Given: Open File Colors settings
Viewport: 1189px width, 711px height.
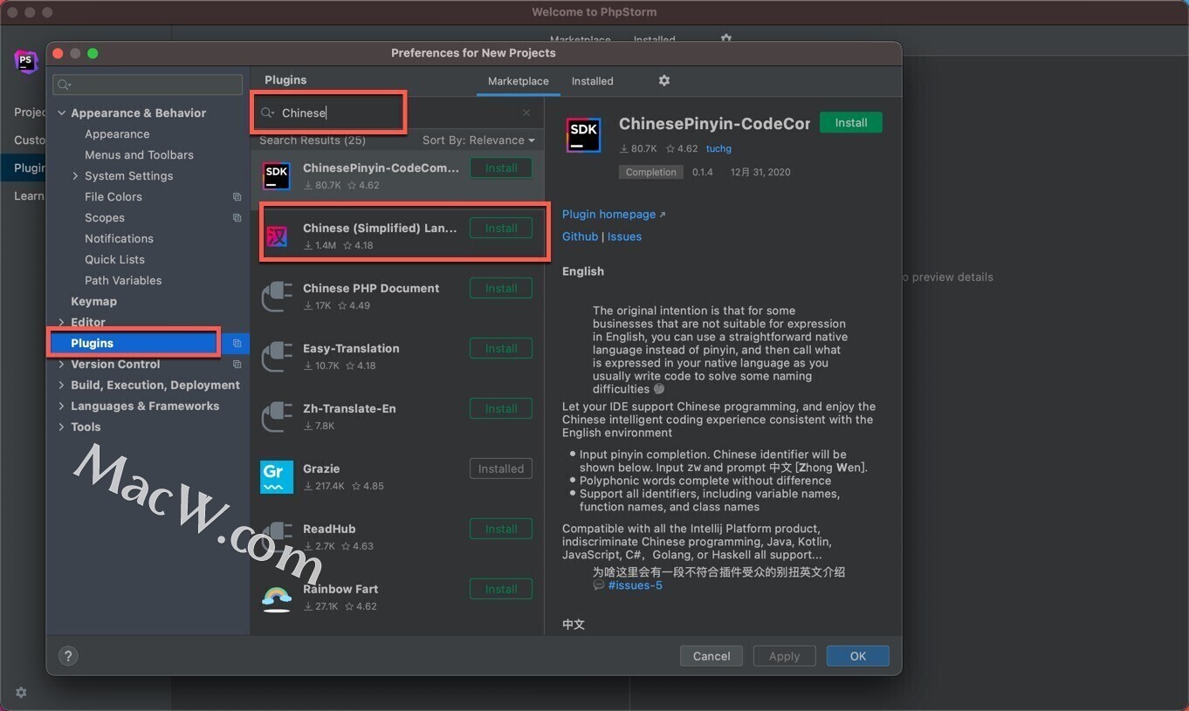Looking at the screenshot, I should pyautogui.click(x=113, y=197).
